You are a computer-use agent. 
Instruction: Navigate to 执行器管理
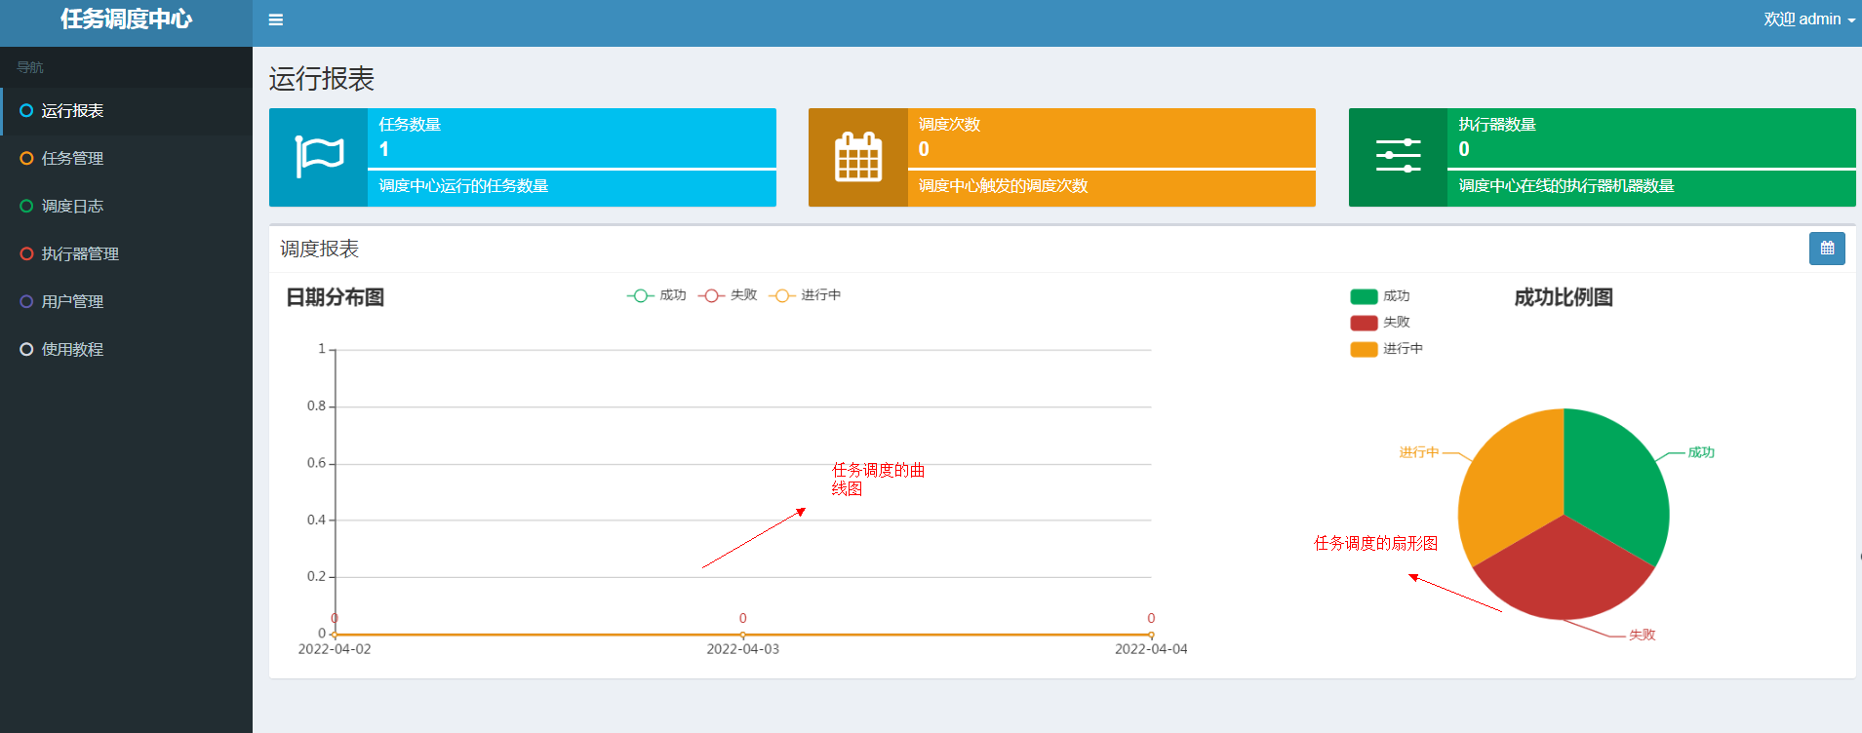(x=126, y=254)
